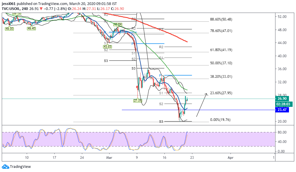The height and width of the screenshot is (172, 296).
Task: Click the S3 pivot label beside 0.00% level
Action: pyautogui.click(x=161, y=122)
